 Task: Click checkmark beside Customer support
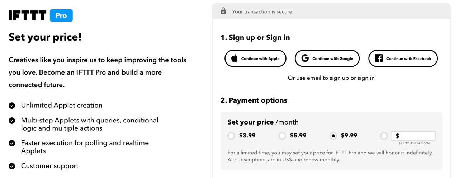tap(12, 166)
